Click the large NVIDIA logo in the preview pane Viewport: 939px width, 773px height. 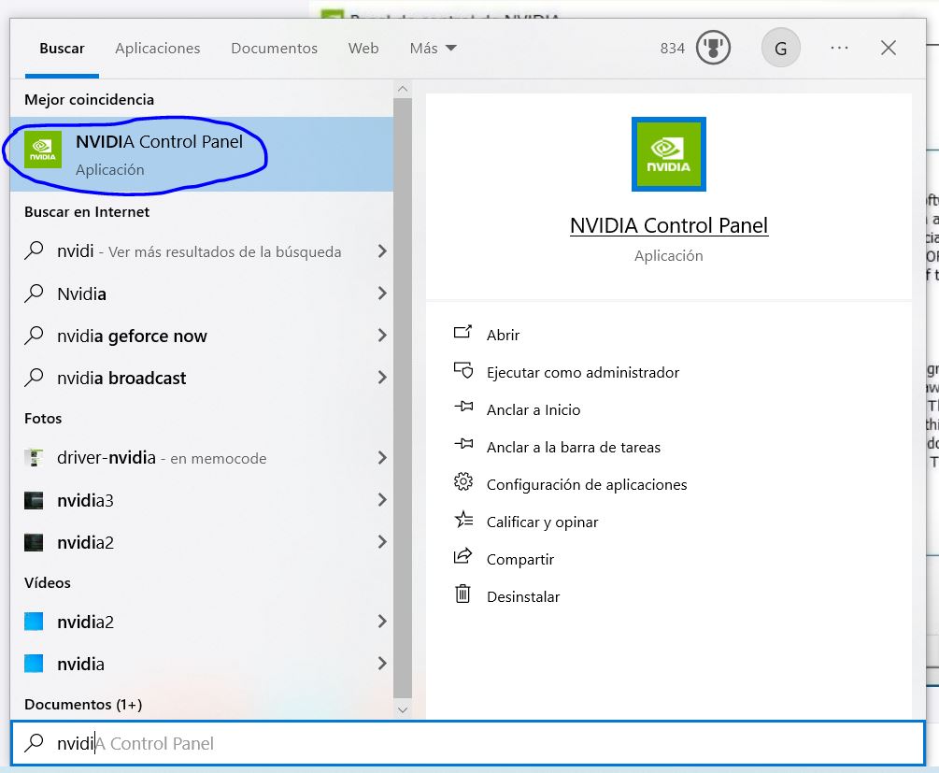(668, 154)
